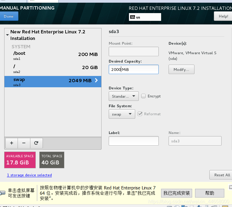Click the Desired Capacity input field
This screenshot has width=232, height=207.
tap(134, 69)
